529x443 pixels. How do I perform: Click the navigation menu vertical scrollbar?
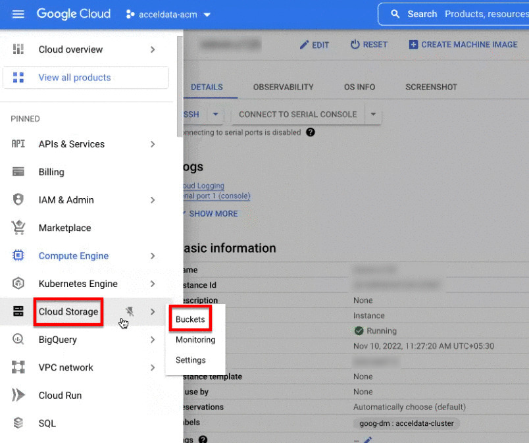[x=180, y=87]
